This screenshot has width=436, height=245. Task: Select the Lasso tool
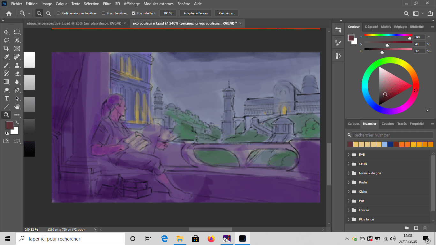(6, 40)
